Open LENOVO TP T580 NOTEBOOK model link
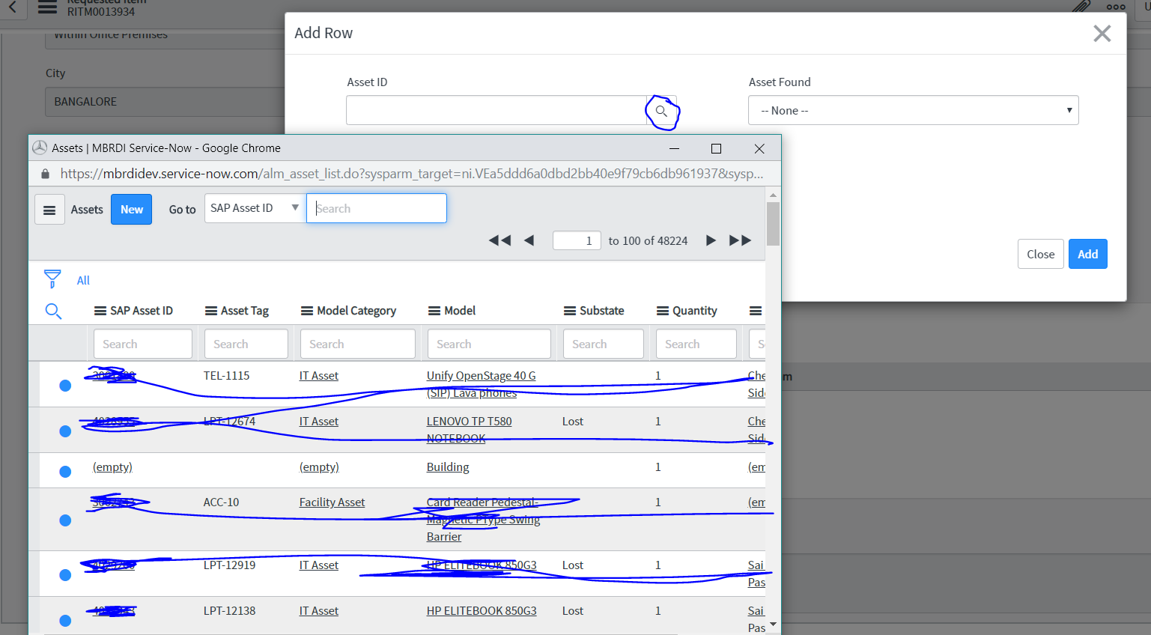 (x=469, y=430)
